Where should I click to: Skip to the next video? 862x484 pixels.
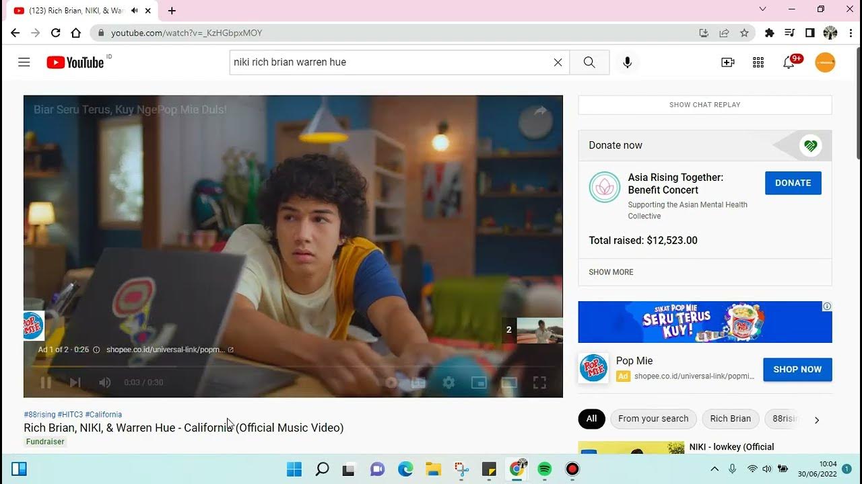tap(75, 382)
